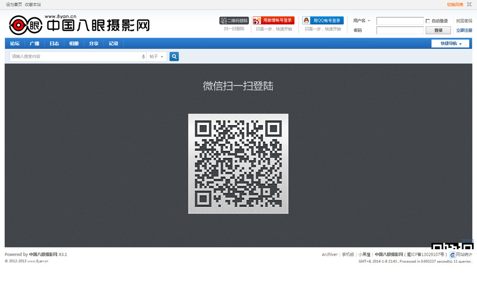The width and height of the screenshot is (477, 281).
Task: Focus the username input field
Action: tap(399, 21)
